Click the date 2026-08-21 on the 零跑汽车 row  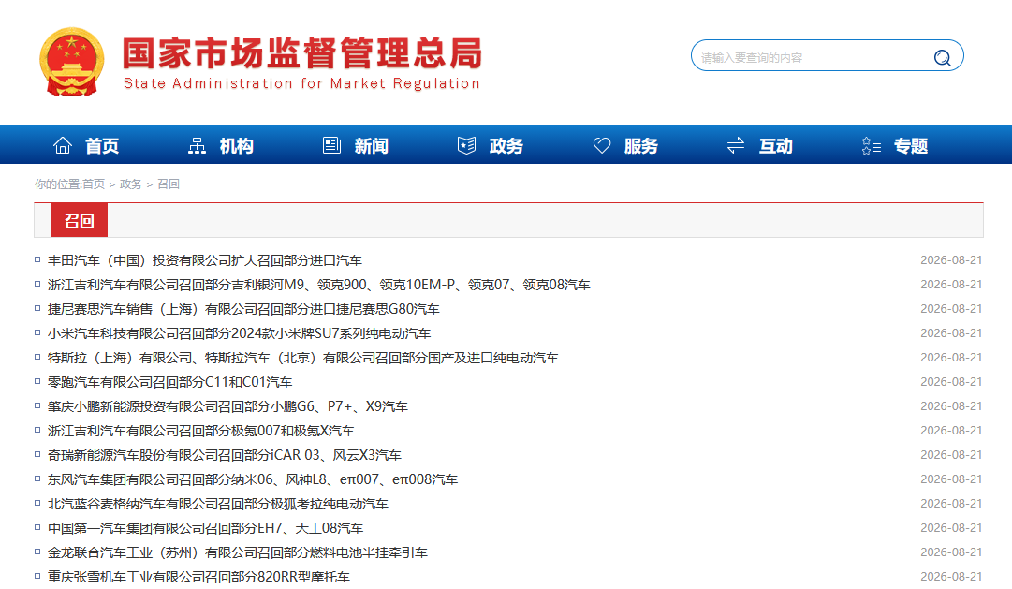pyautogui.click(x=951, y=382)
